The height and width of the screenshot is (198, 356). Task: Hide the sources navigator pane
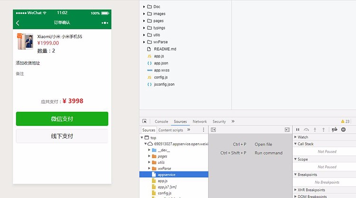click(x=213, y=130)
